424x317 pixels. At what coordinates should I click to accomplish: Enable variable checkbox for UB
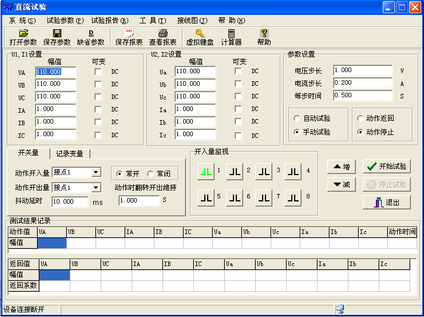(x=98, y=84)
